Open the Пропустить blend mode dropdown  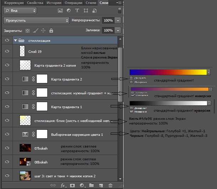click(36, 21)
